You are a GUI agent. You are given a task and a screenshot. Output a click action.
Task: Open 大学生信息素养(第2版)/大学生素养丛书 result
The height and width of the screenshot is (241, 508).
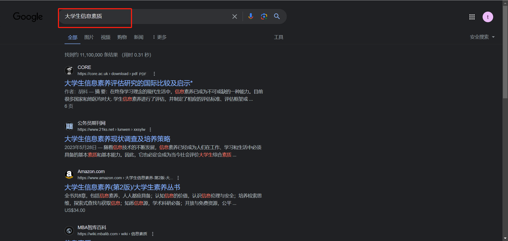(x=122, y=187)
